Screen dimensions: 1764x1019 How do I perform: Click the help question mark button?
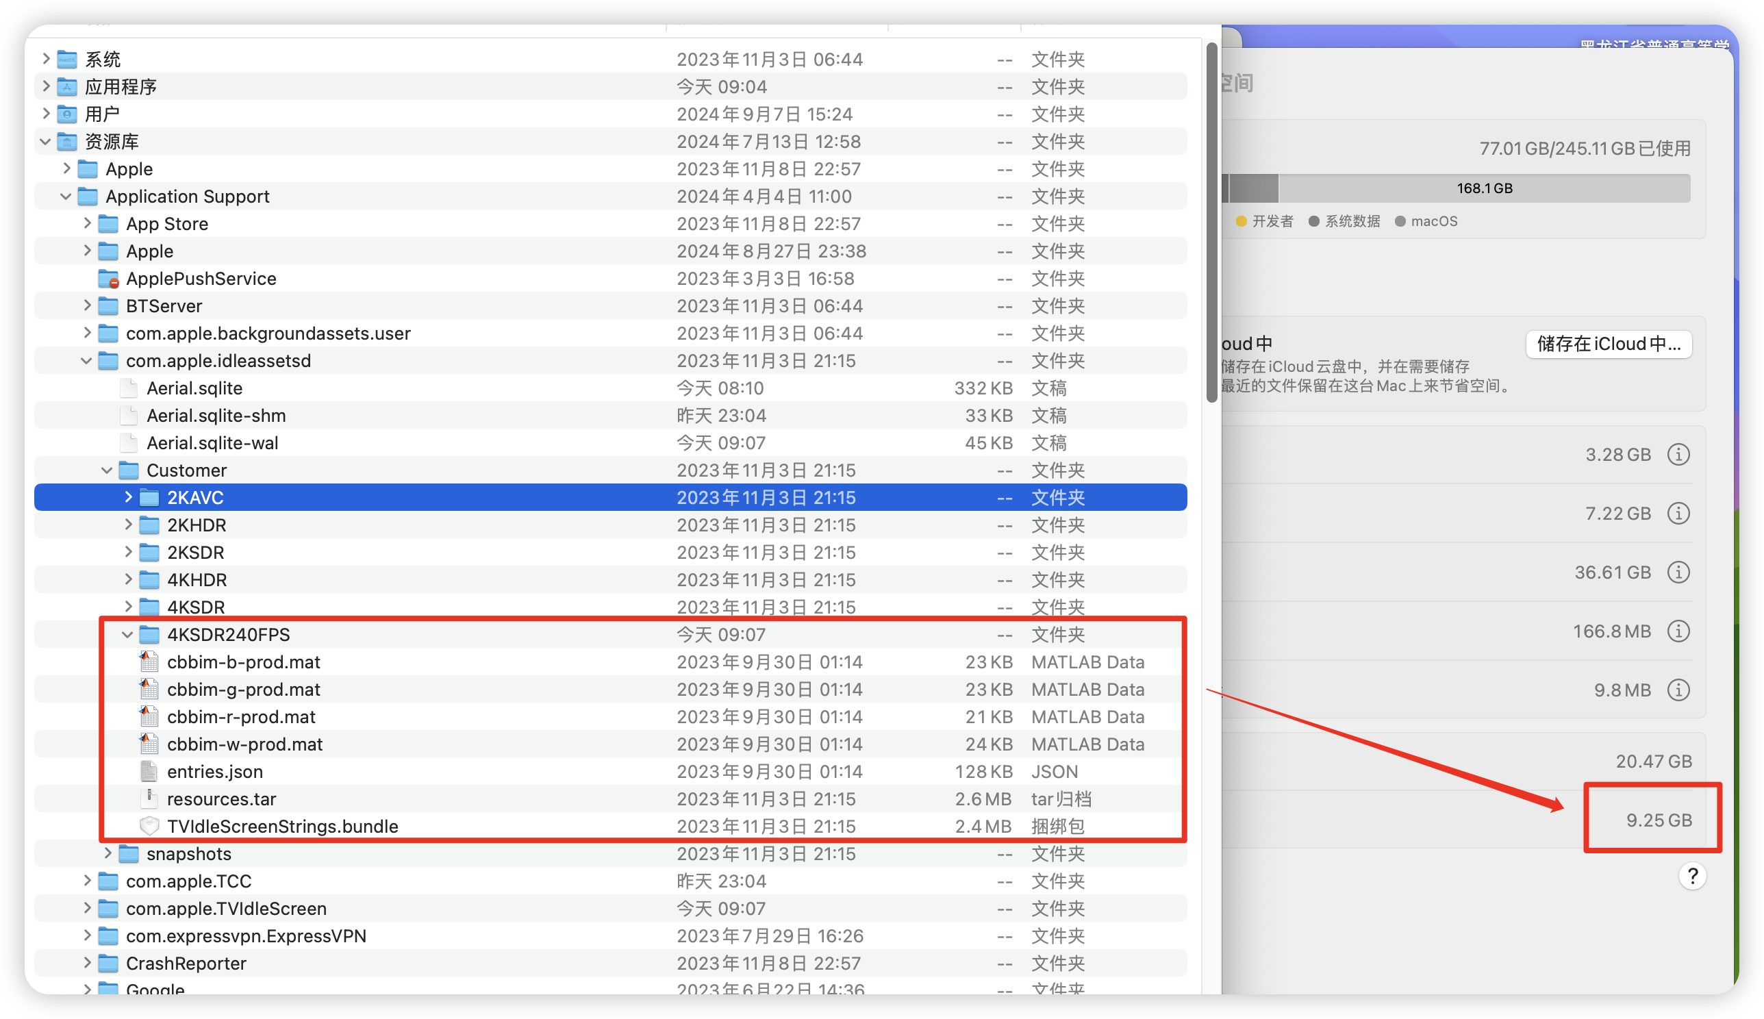pyautogui.click(x=1692, y=877)
